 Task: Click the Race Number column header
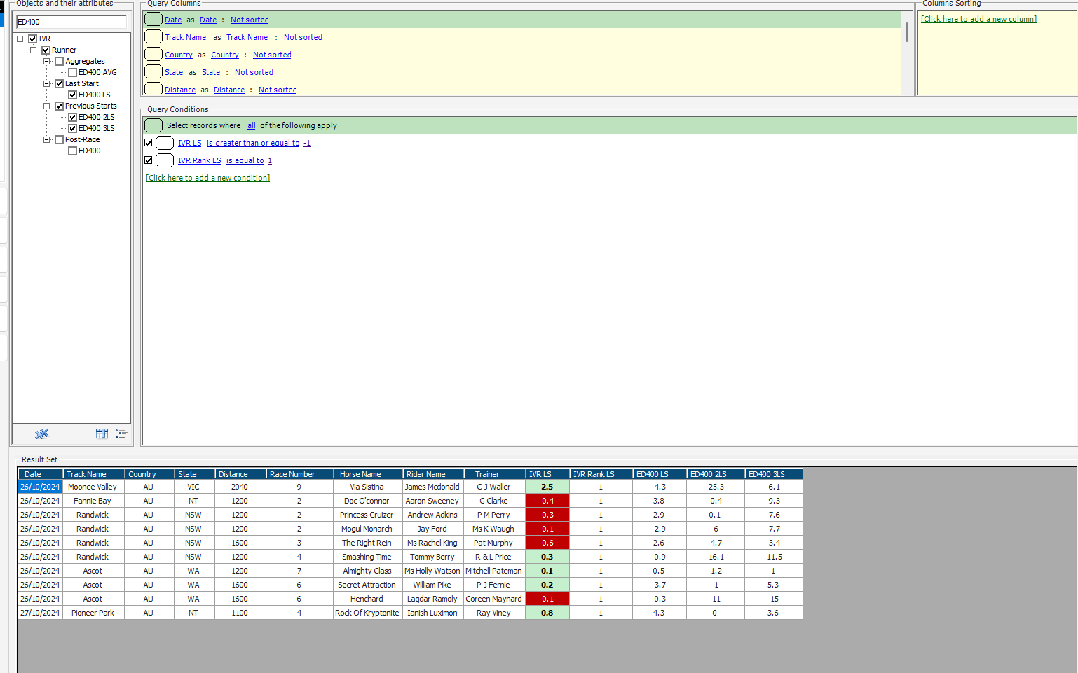click(300, 474)
